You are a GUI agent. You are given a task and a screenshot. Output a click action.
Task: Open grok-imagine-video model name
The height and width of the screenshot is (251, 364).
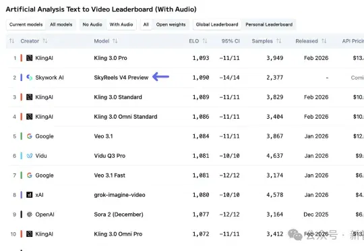coord(119,195)
